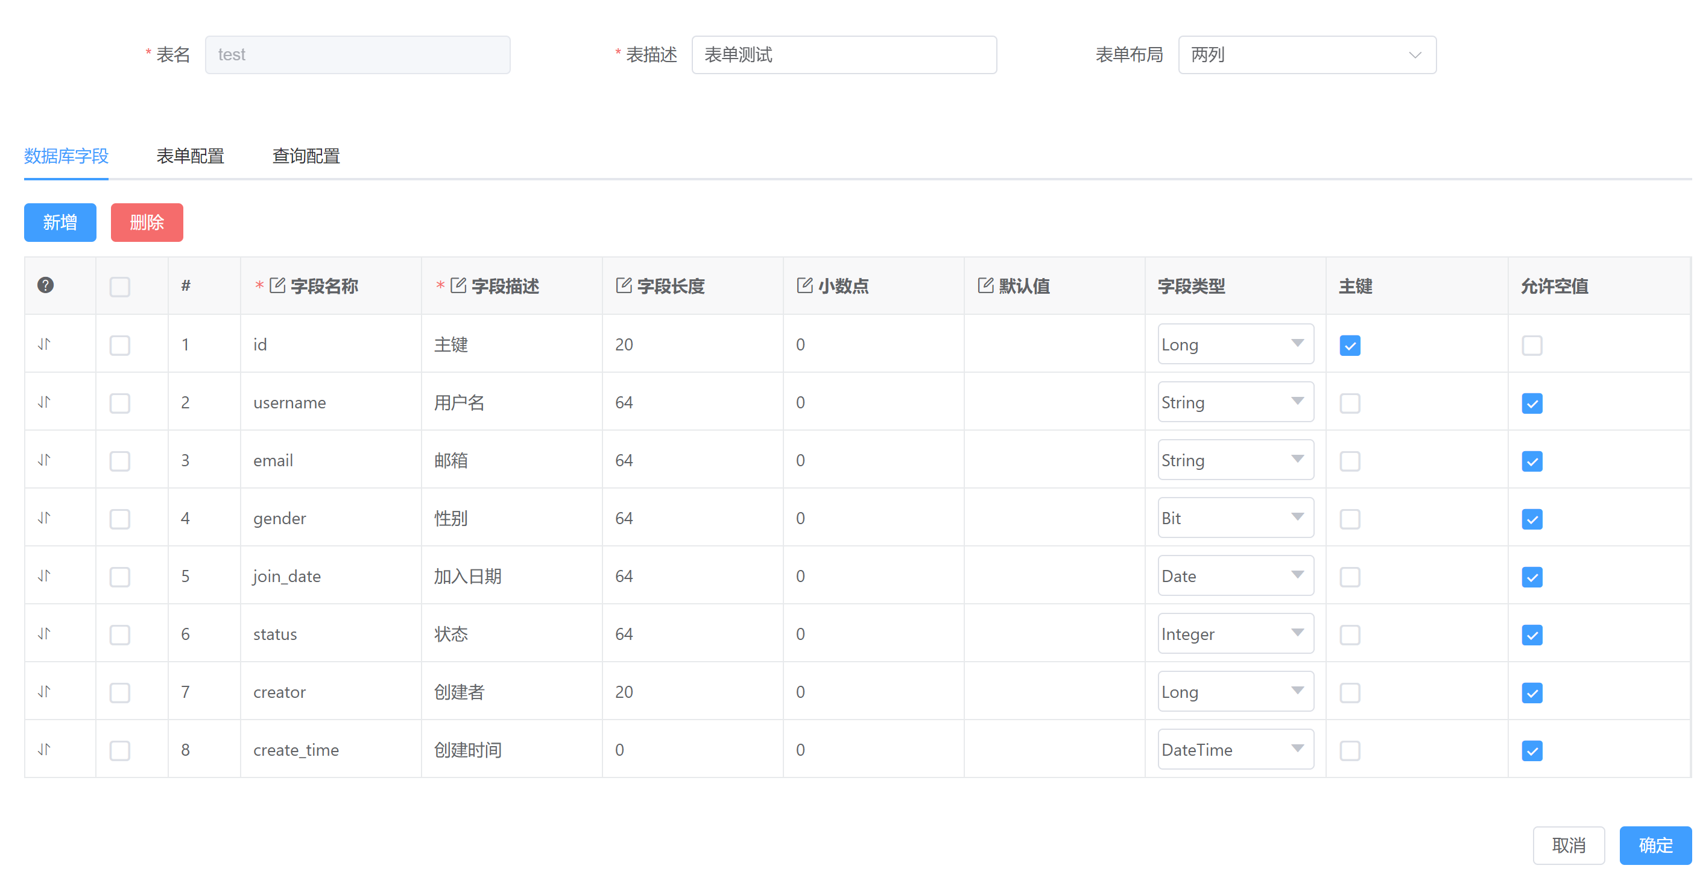Click the edit icon beside 字段描述 header
Viewport: 1694px width, 877px height.
[x=458, y=285]
